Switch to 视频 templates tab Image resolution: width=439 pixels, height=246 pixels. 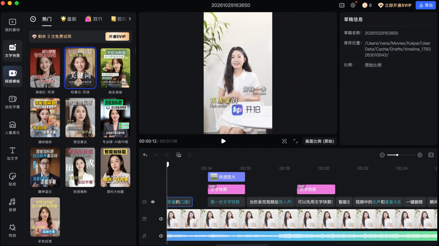119,19
